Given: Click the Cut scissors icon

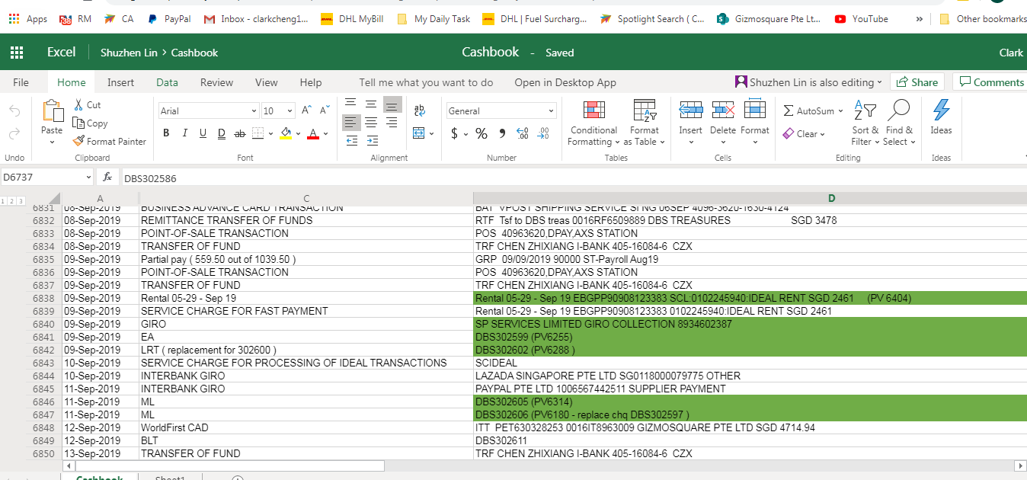Looking at the screenshot, I should (79, 105).
